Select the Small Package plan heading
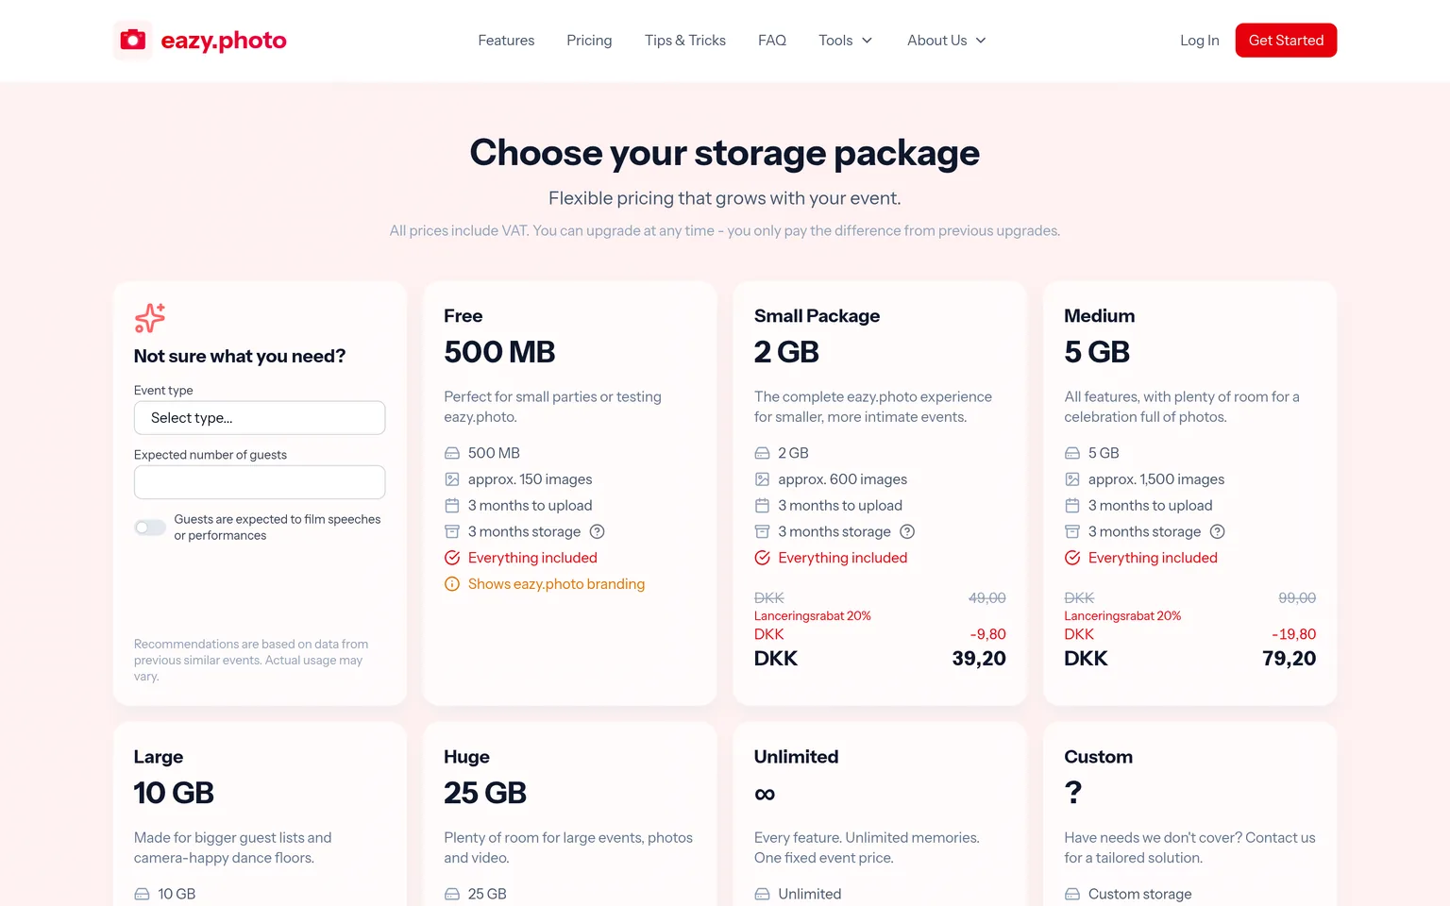Image resolution: width=1450 pixels, height=906 pixels. 817,316
